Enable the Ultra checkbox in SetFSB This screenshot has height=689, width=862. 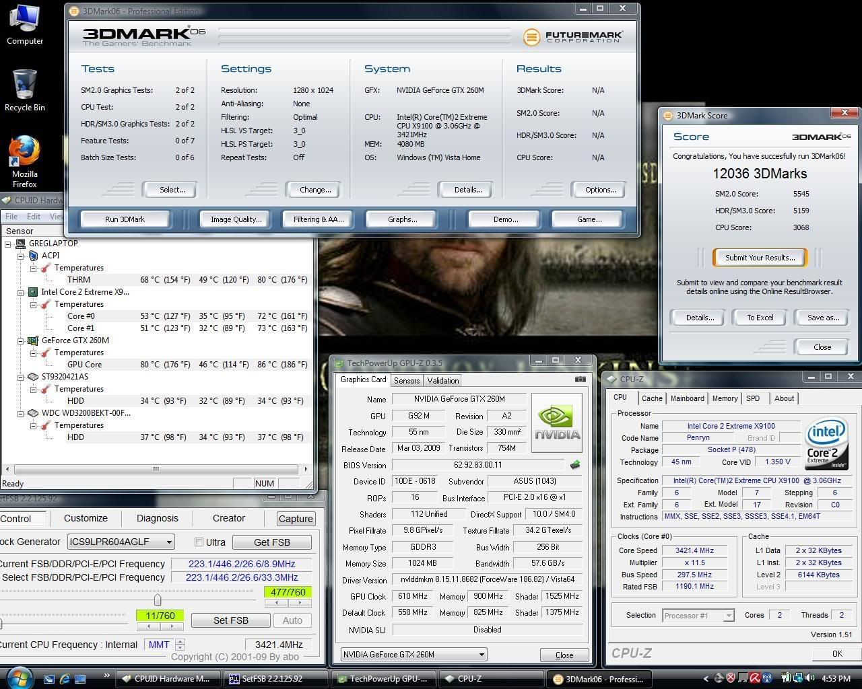point(199,542)
